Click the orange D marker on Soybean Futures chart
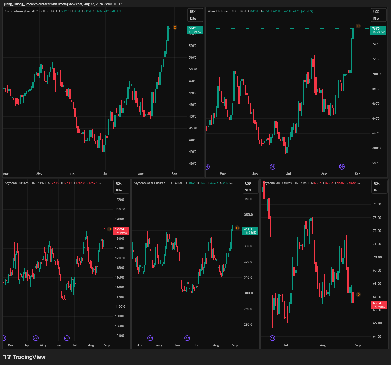 click(x=109, y=229)
